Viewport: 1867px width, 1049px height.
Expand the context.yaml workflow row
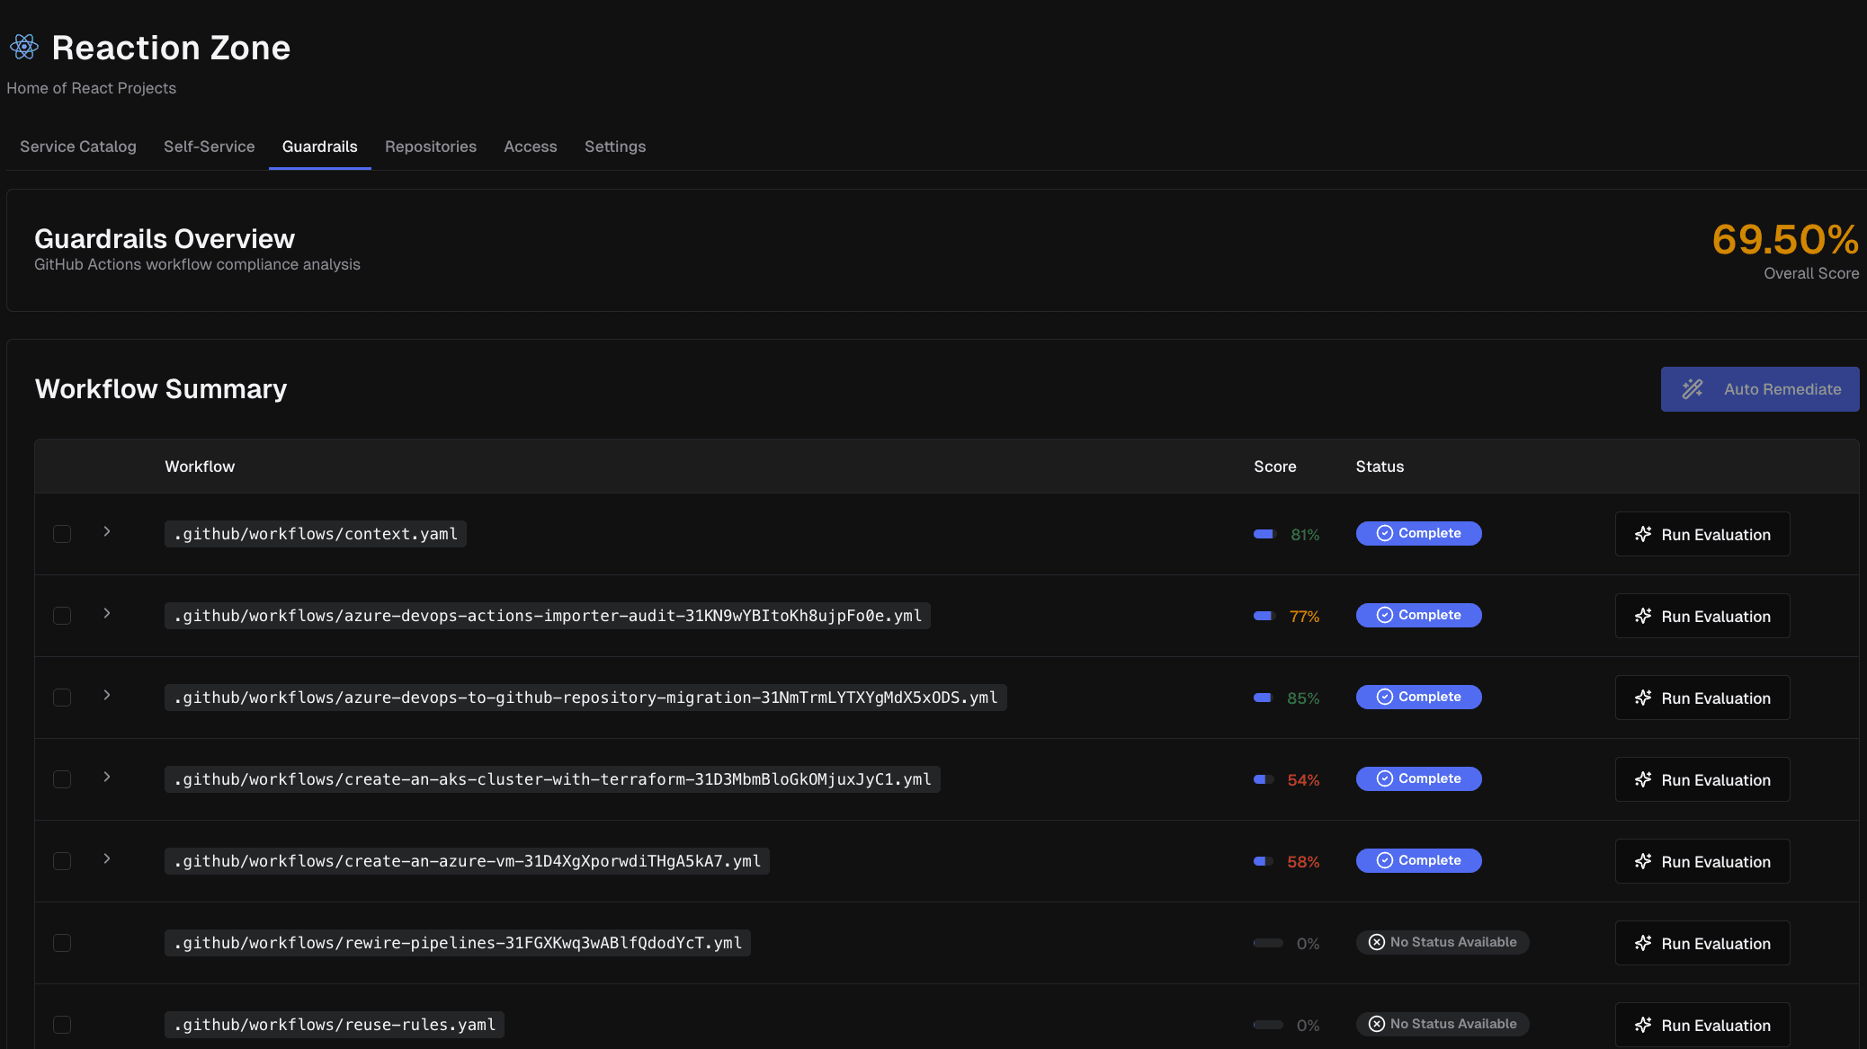pos(106,532)
